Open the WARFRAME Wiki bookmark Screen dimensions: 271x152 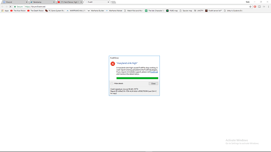pos(76,11)
